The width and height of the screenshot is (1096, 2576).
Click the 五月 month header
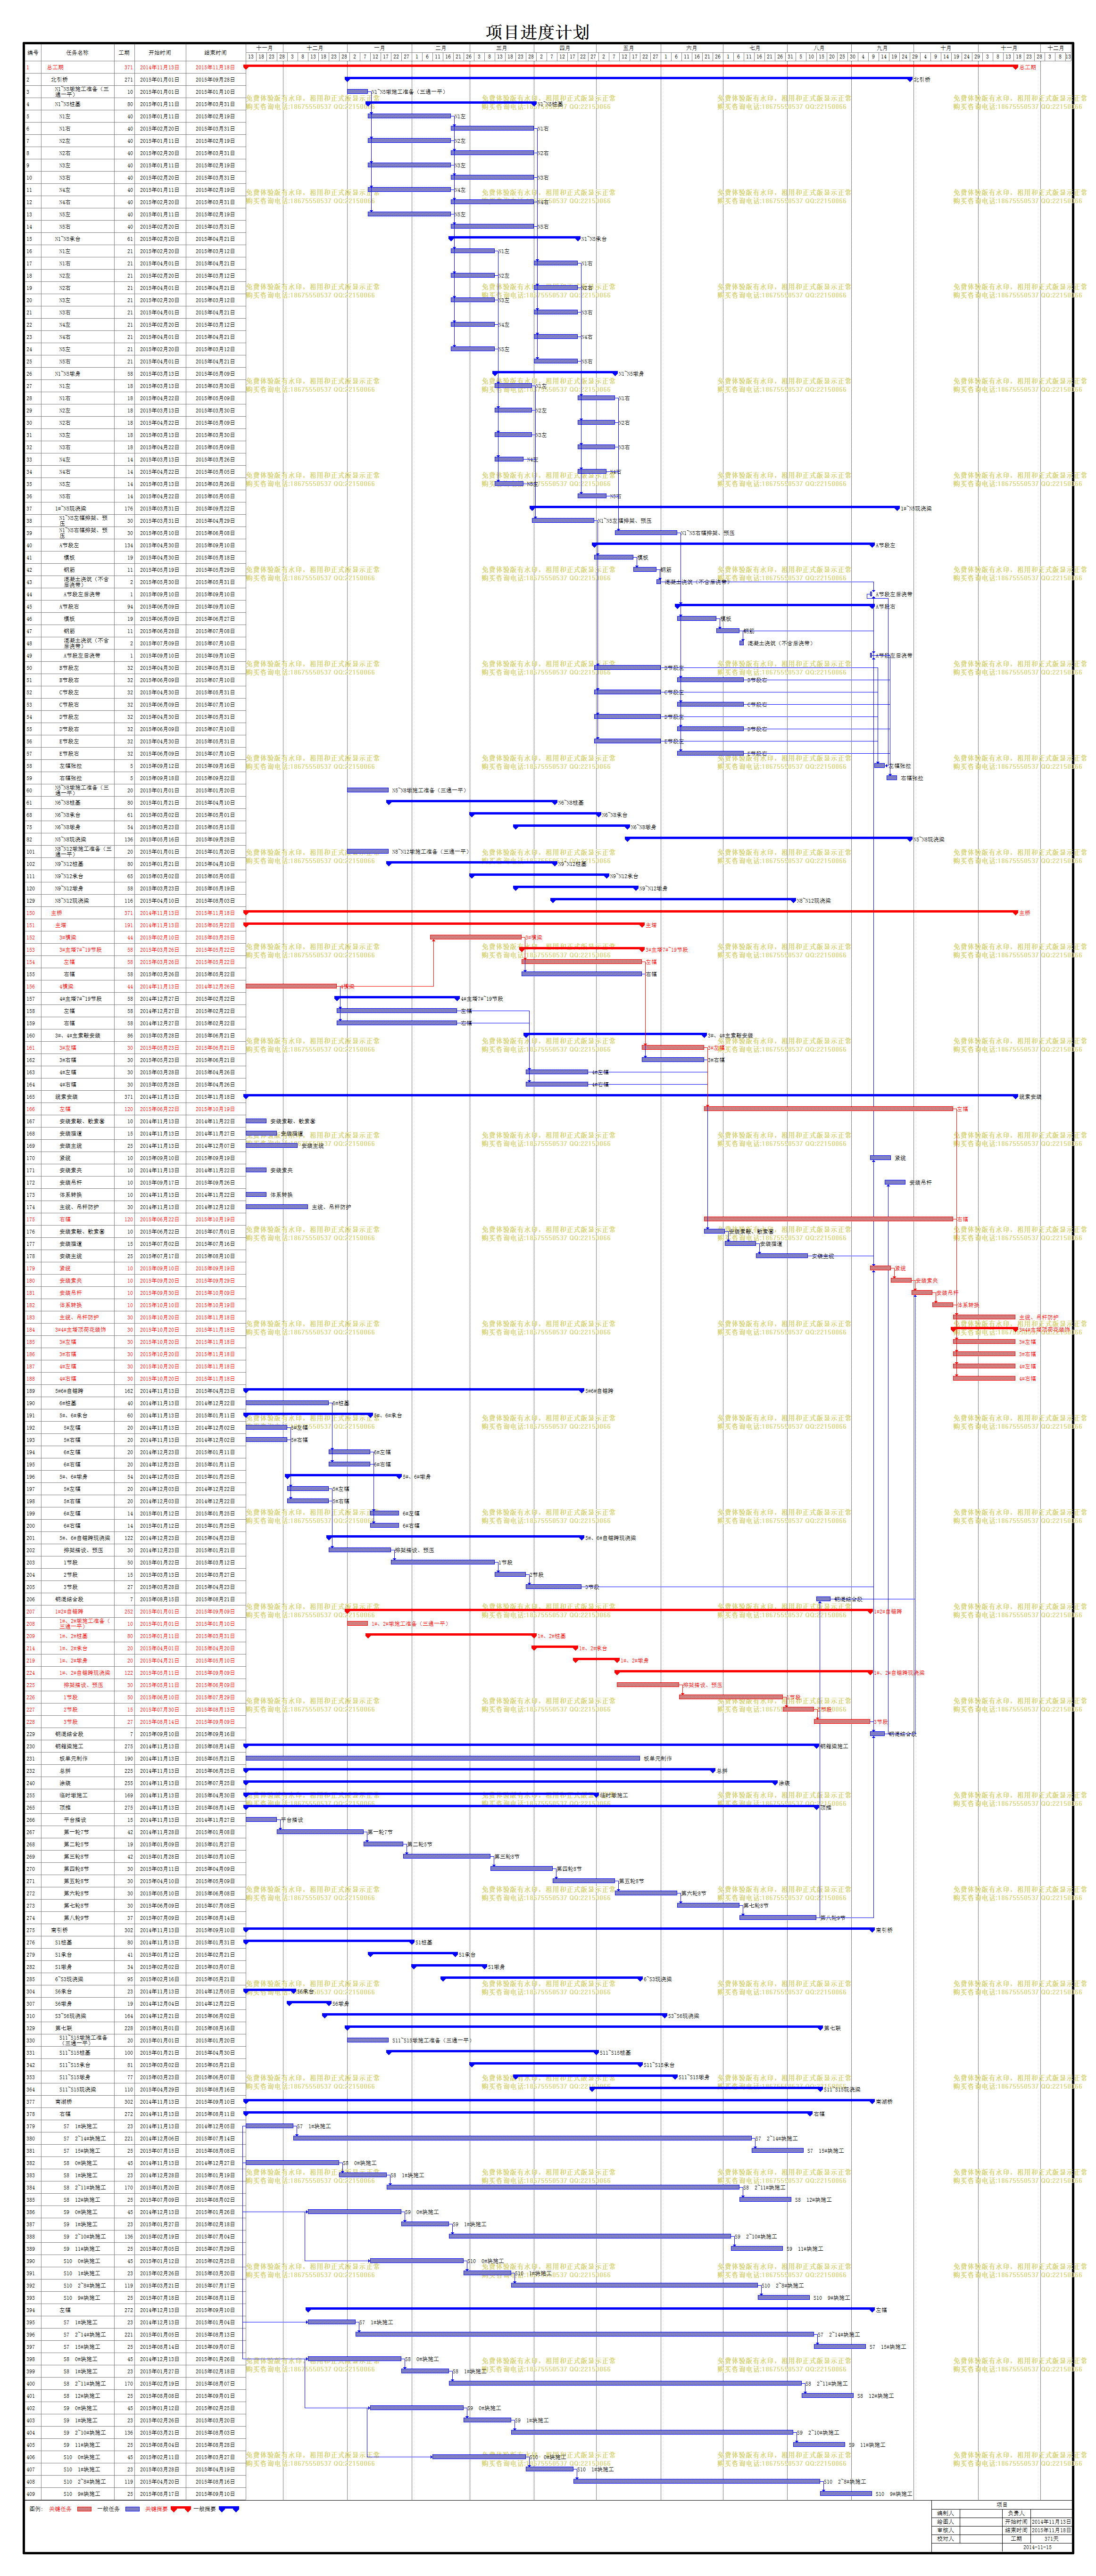tap(628, 48)
